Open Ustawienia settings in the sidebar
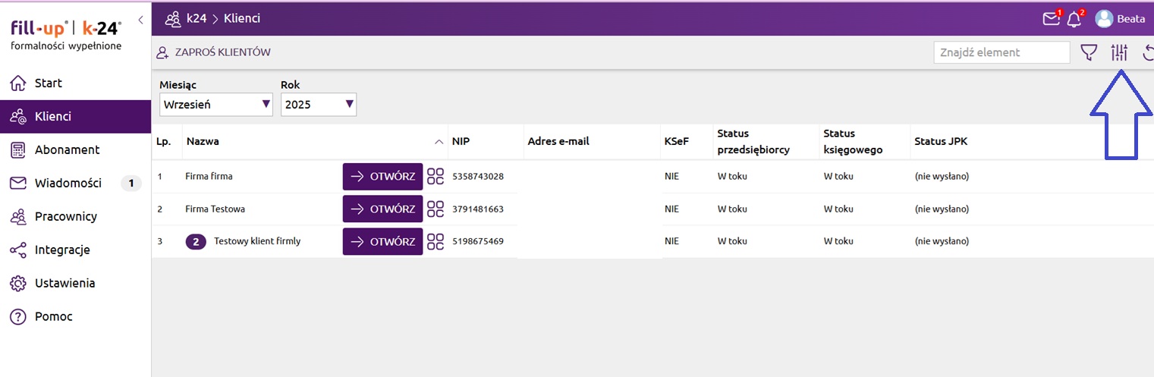 click(x=64, y=283)
